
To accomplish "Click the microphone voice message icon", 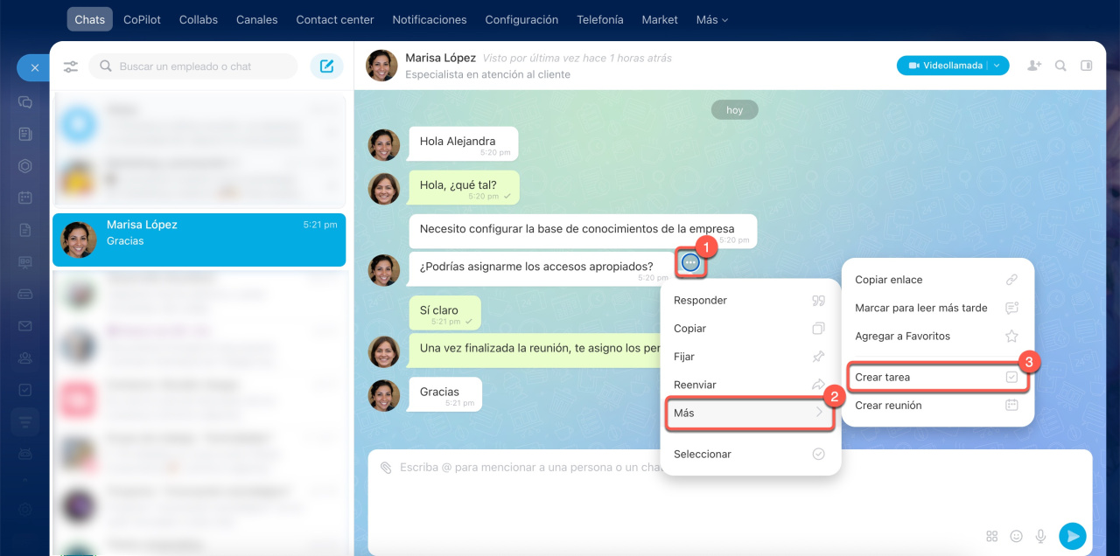I will [x=1041, y=536].
